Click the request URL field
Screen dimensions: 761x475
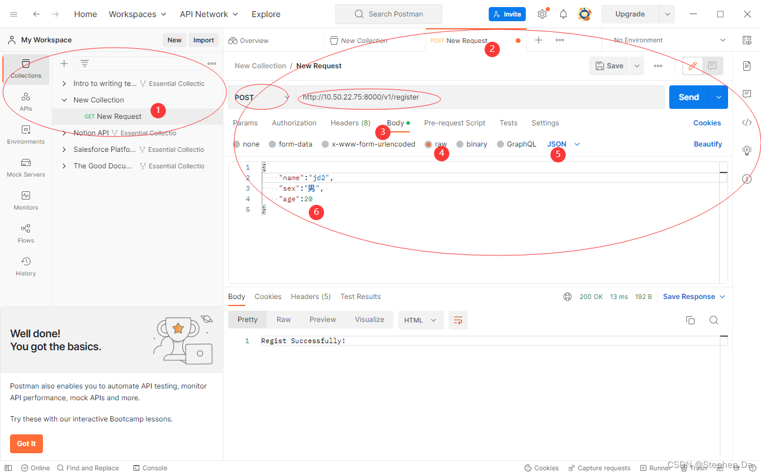coord(480,97)
